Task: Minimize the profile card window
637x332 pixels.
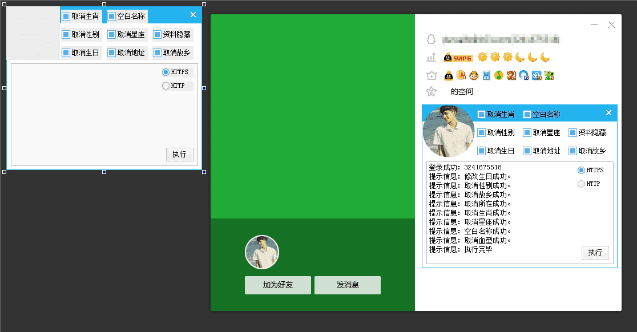Action: (x=594, y=25)
